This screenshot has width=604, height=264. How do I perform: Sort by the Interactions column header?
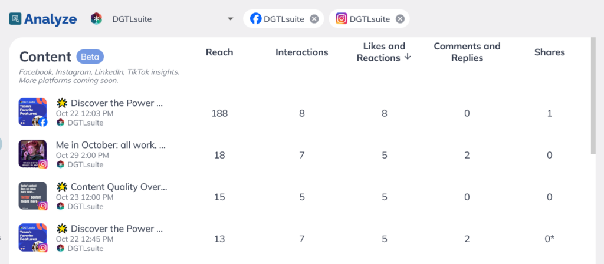(x=301, y=52)
